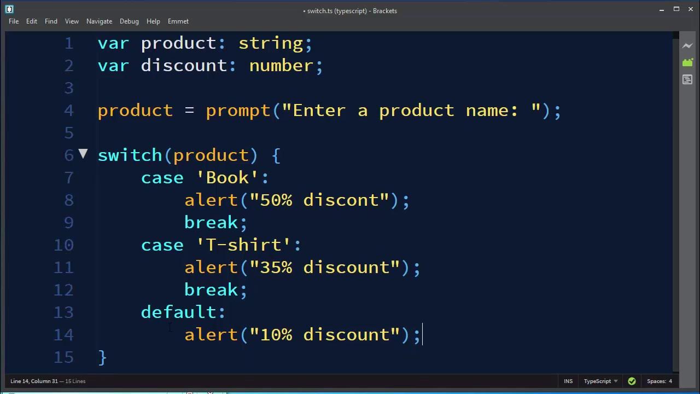Viewport: 700px width, 394px height.
Task: Open the Emmet menu
Action: 178,21
